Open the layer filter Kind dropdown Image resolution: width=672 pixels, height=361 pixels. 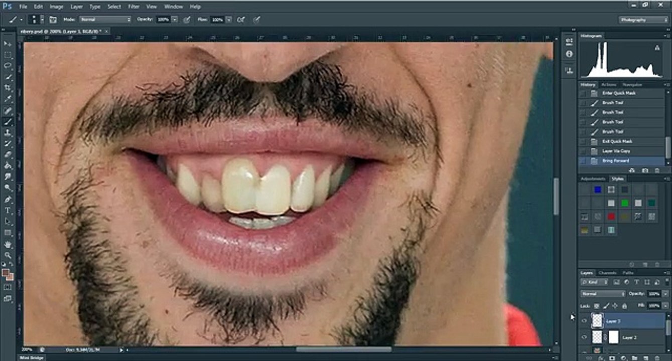(x=595, y=282)
